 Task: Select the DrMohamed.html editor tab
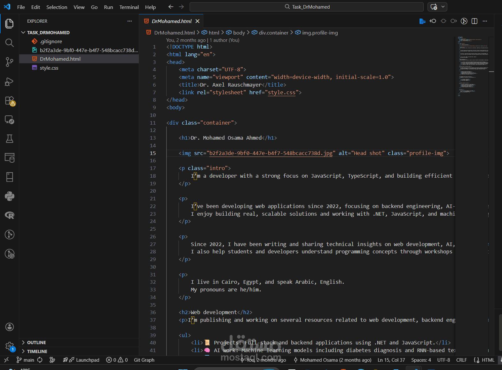click(x=171, y=21)
